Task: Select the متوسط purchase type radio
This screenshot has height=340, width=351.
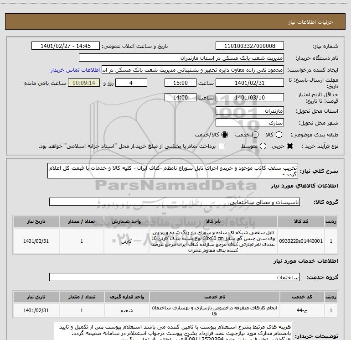Action: pos(263,146)
